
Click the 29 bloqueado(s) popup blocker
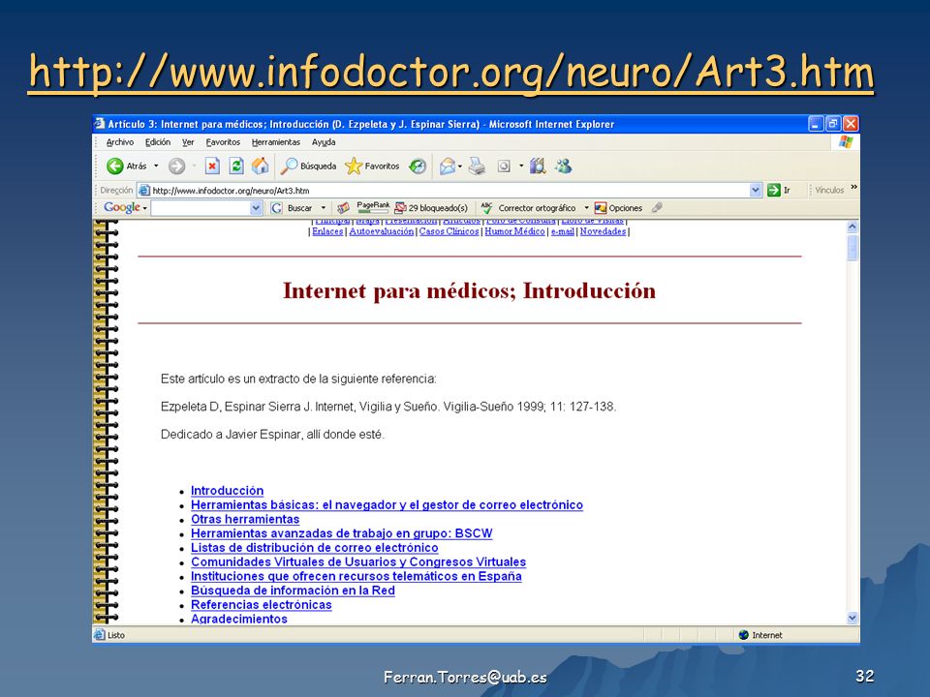tap(431, 208)
